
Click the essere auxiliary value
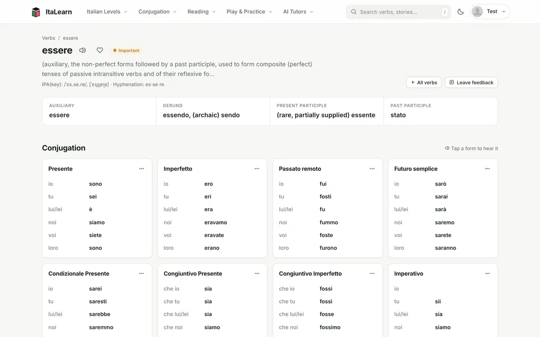click(59, 115)
